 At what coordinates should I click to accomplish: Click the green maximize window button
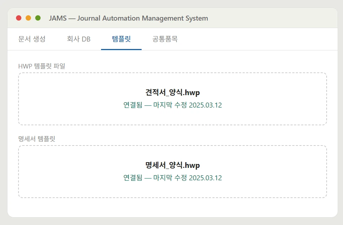38,18
